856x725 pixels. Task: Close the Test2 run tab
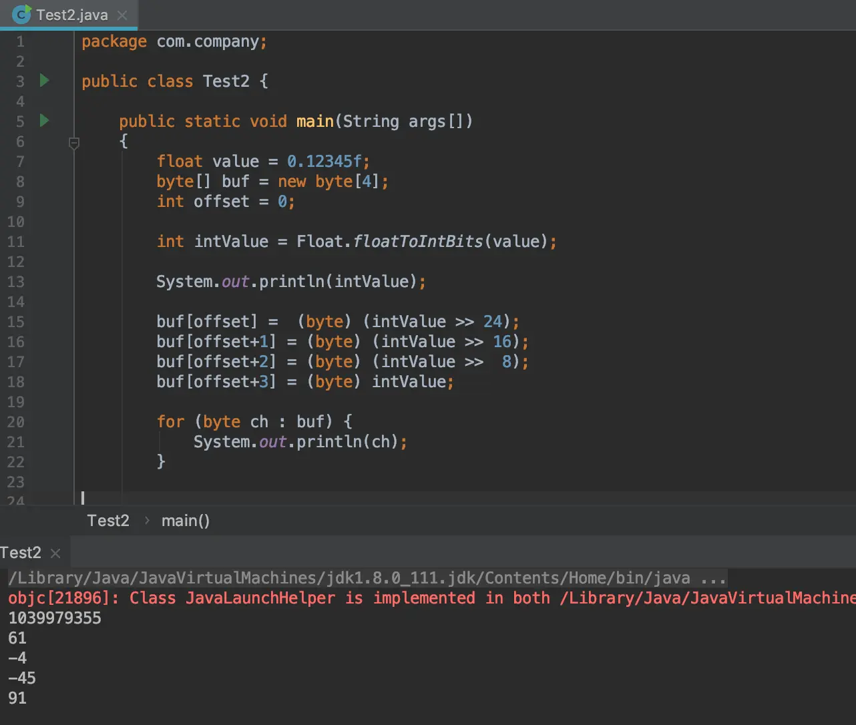pyautogui.click(x=55, y=553)
